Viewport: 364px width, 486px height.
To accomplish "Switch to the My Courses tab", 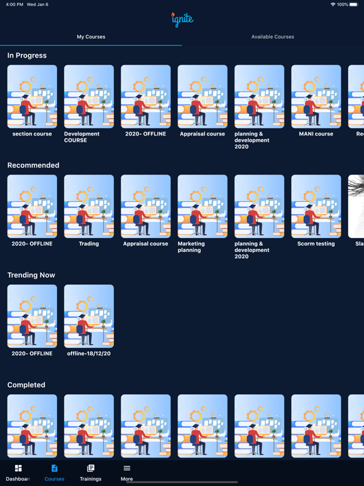I will (91, 37).
